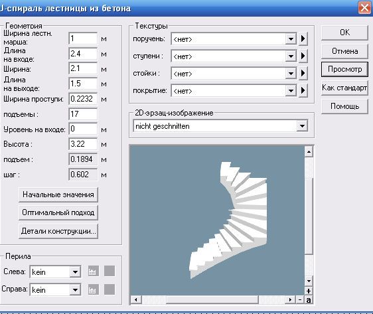Expand the поручень texture dropdown
This screenshot has width=373, height=314.
291,39
